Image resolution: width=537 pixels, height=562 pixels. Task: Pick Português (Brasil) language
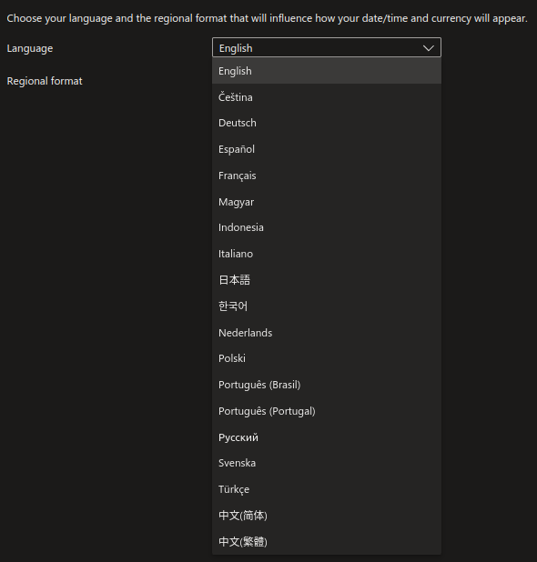pyautogui.click(x=327, y=385)
